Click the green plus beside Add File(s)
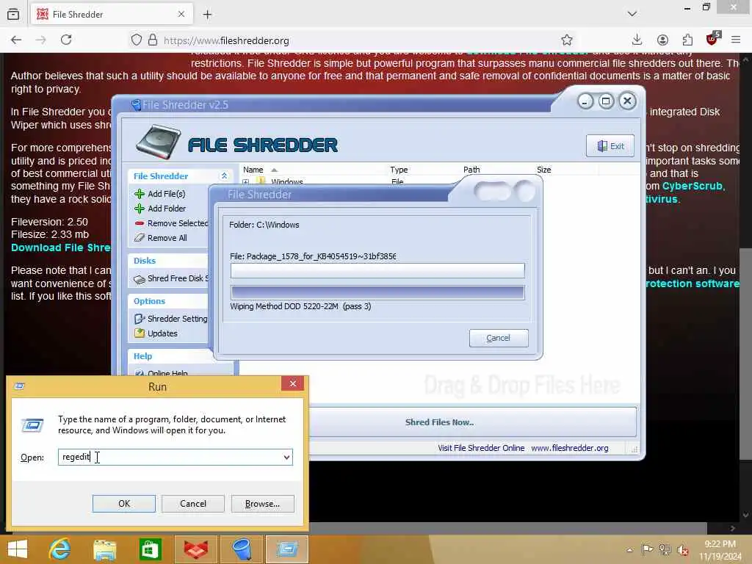 tap(140, 194)
